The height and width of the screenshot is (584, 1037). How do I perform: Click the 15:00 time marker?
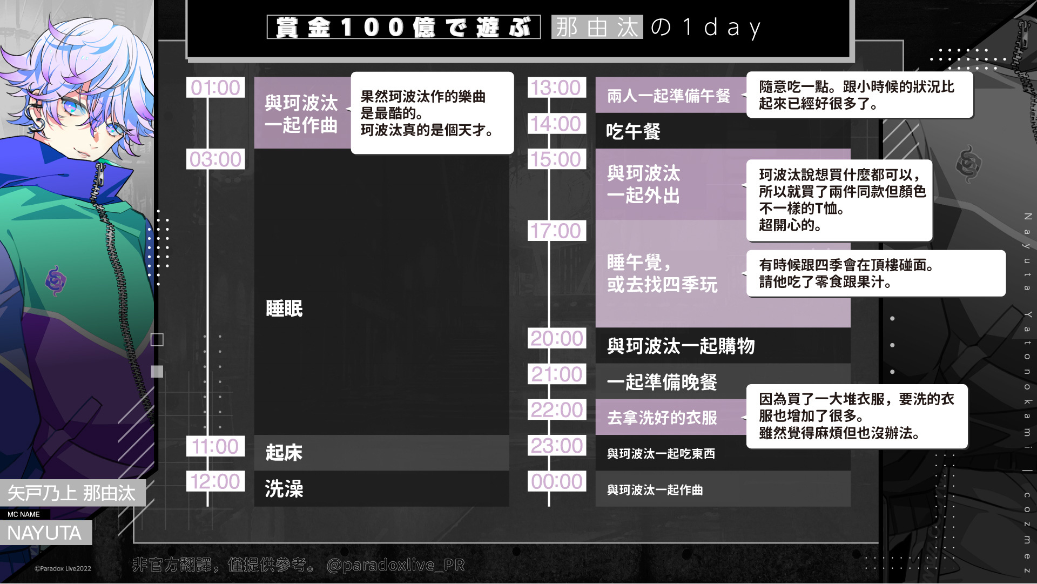557,159
